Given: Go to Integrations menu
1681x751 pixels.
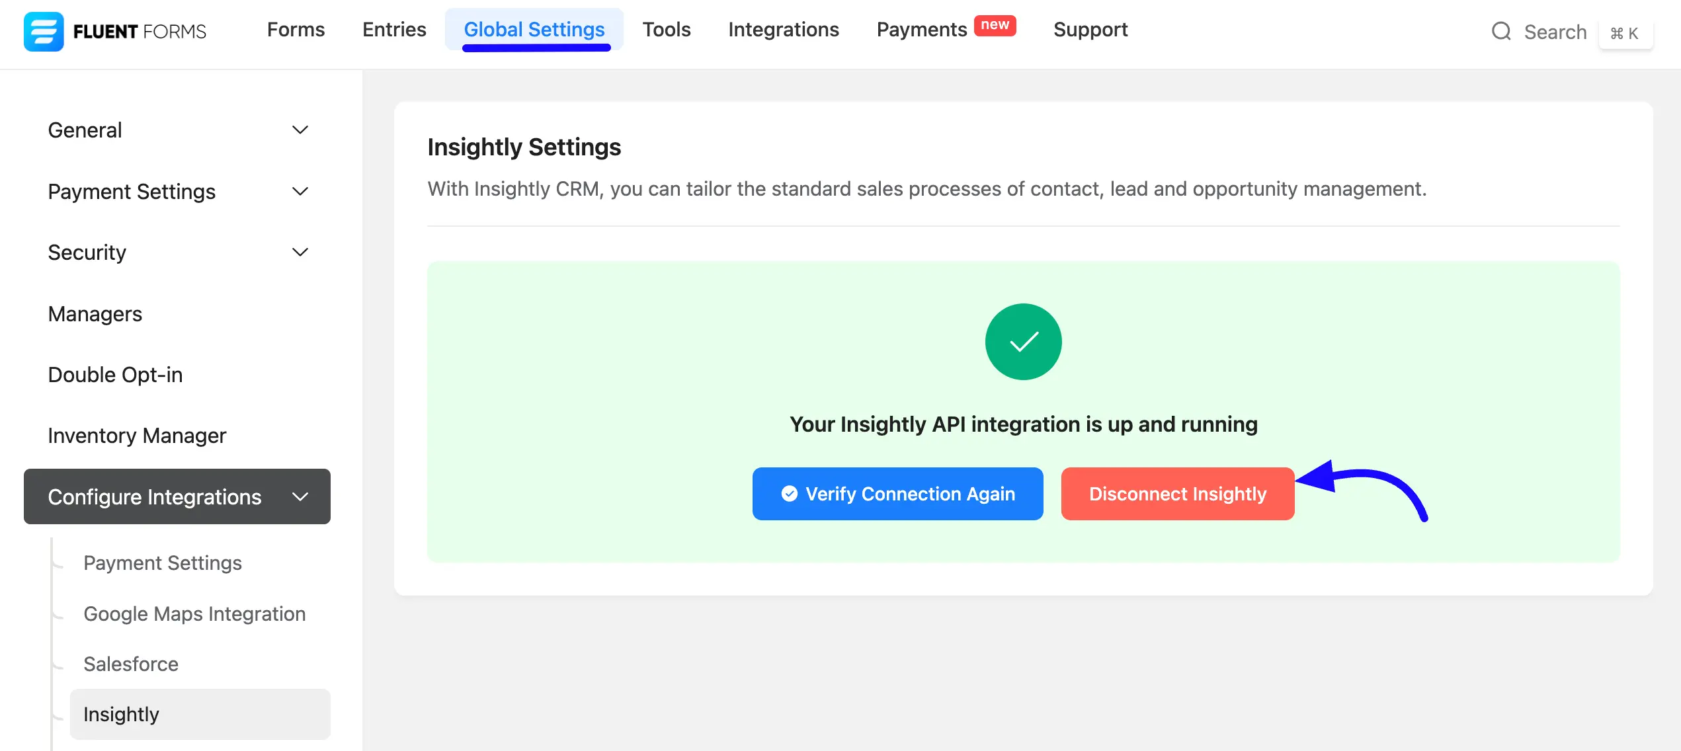Looking at the screenshot, I should pyautogui.click(x=784, y=30).
